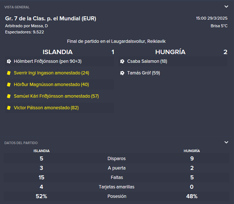
Task: Open the Datos del Partido panel header
Action: click(21, 143)
